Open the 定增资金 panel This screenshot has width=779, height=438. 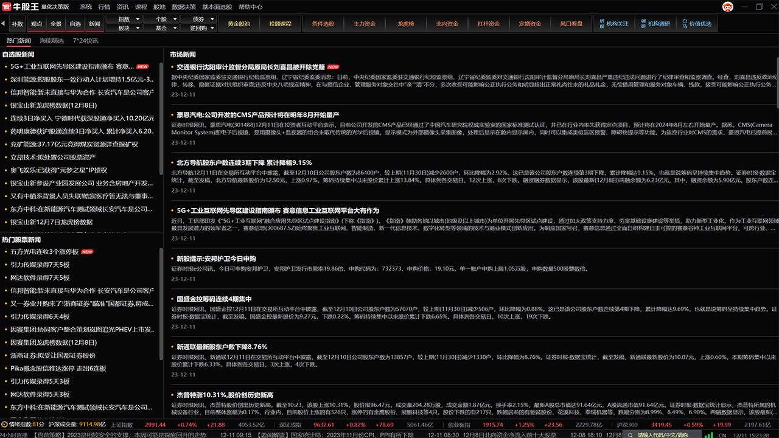pos(529,23)
